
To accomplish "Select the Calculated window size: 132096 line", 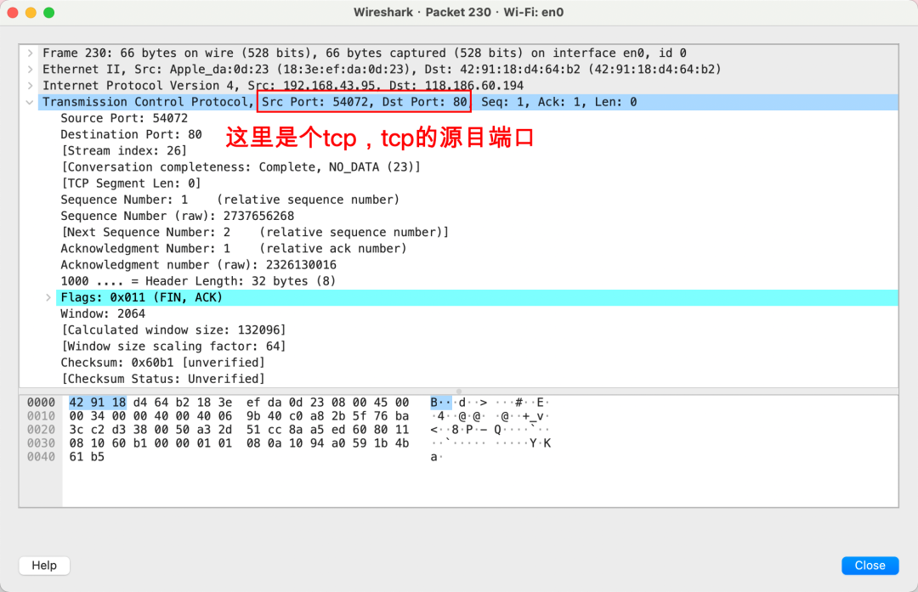I will coord(174,330).
